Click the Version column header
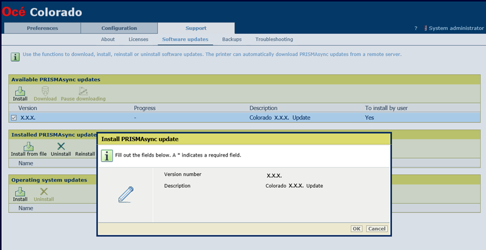 click(x=28, y=108)
